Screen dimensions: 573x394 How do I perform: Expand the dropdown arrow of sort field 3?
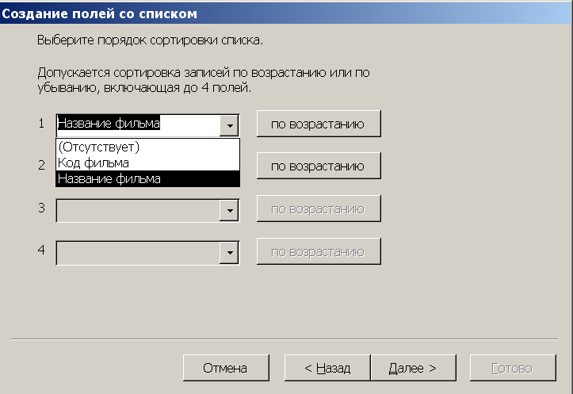229,211
